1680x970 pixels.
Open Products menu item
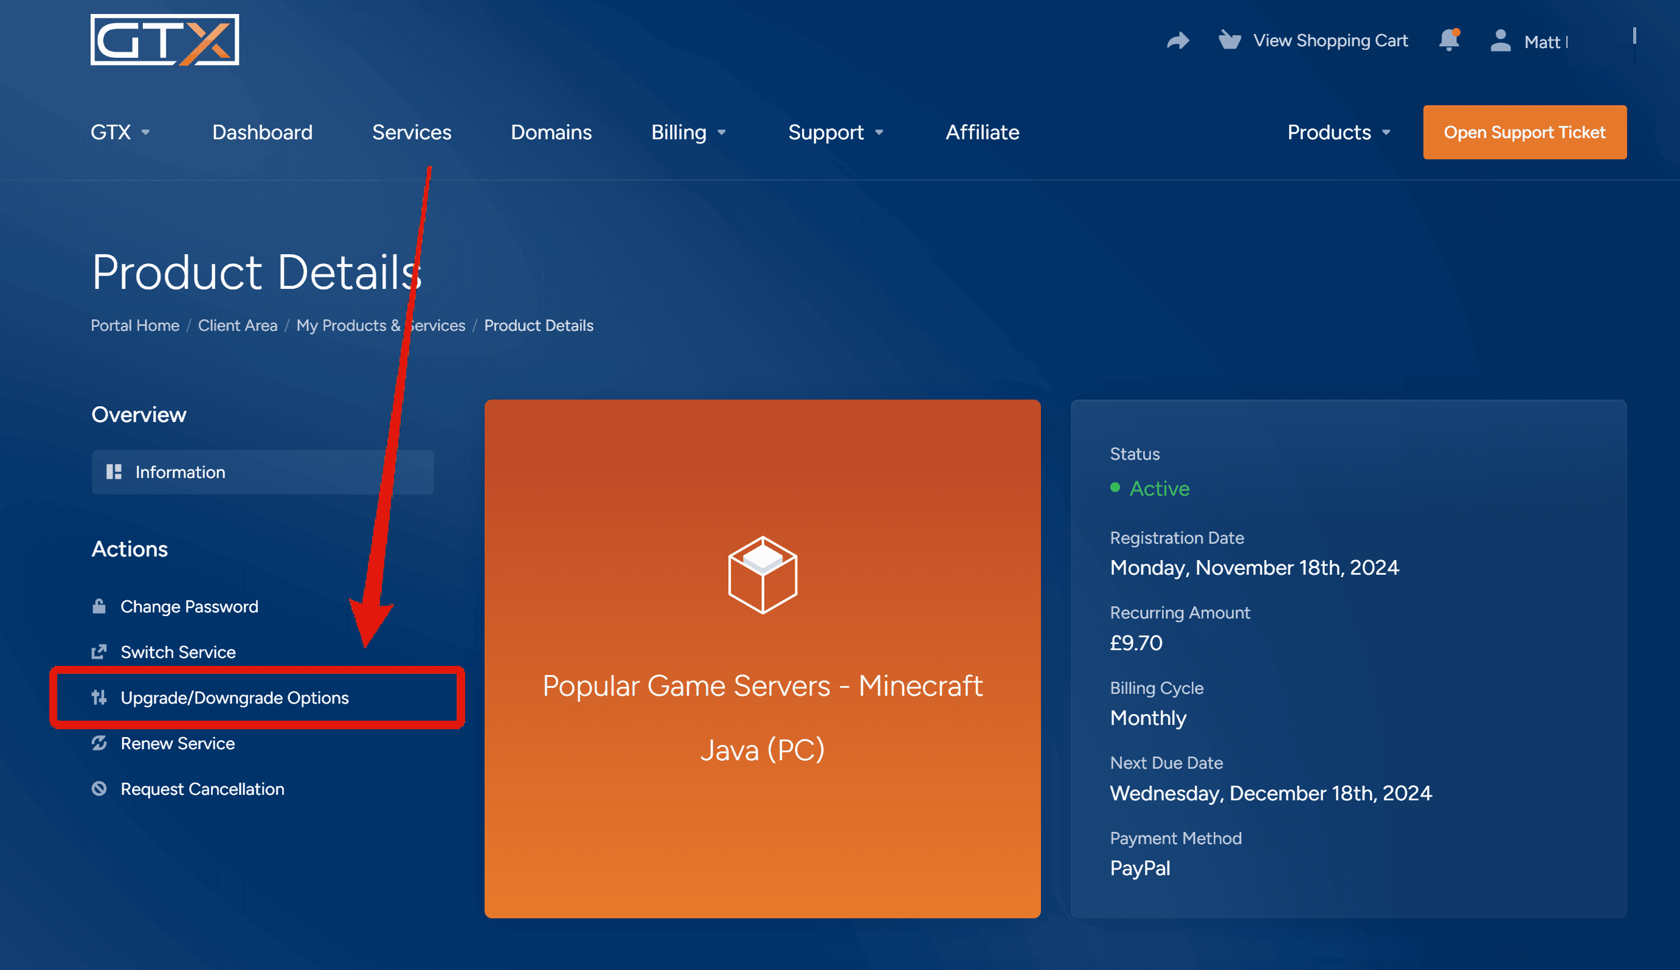(x=1329, y=132)
